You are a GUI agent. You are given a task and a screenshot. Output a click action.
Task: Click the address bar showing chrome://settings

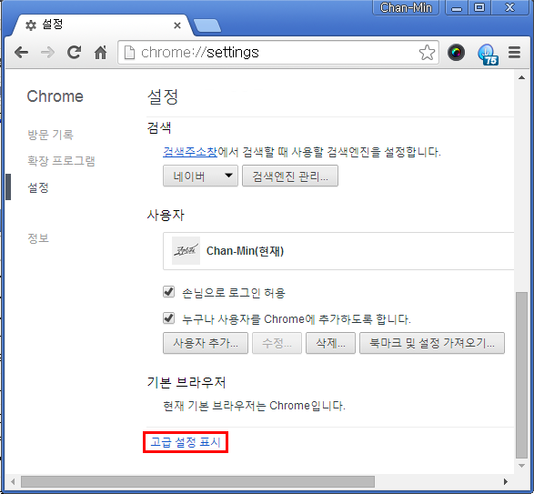277,53
